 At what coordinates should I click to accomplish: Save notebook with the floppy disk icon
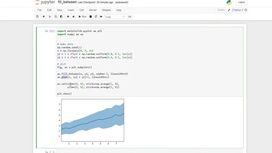tap(37, 17)
